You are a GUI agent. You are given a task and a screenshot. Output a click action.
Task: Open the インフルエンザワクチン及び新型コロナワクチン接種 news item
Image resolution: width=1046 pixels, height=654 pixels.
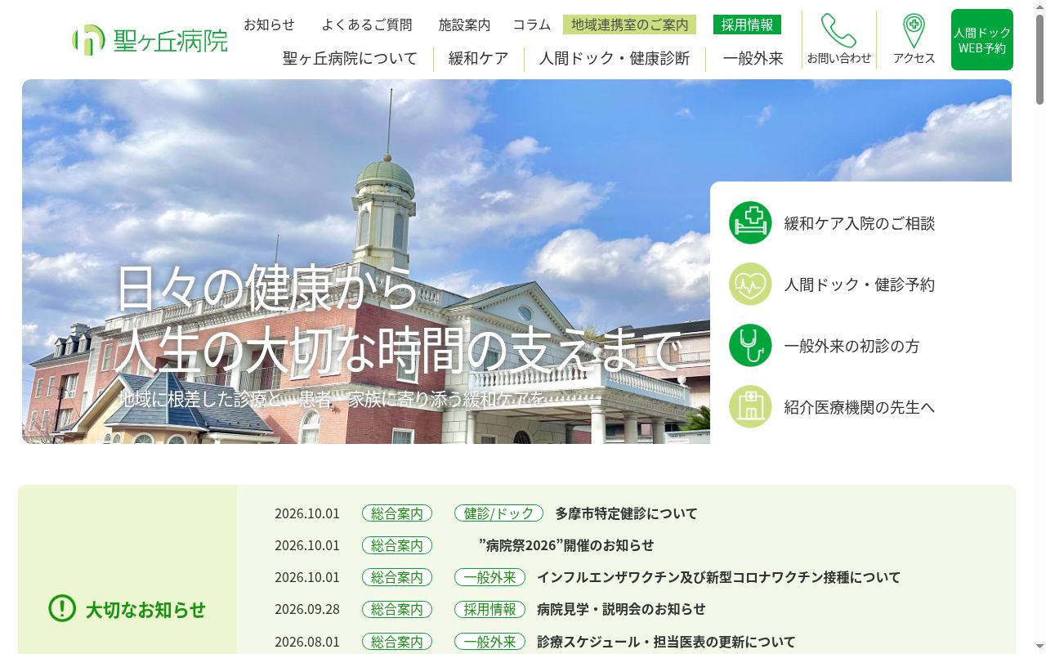point(718,577)
